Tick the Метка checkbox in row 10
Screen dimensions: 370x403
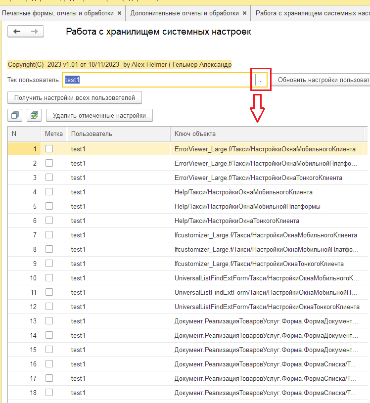pos(49,277)
